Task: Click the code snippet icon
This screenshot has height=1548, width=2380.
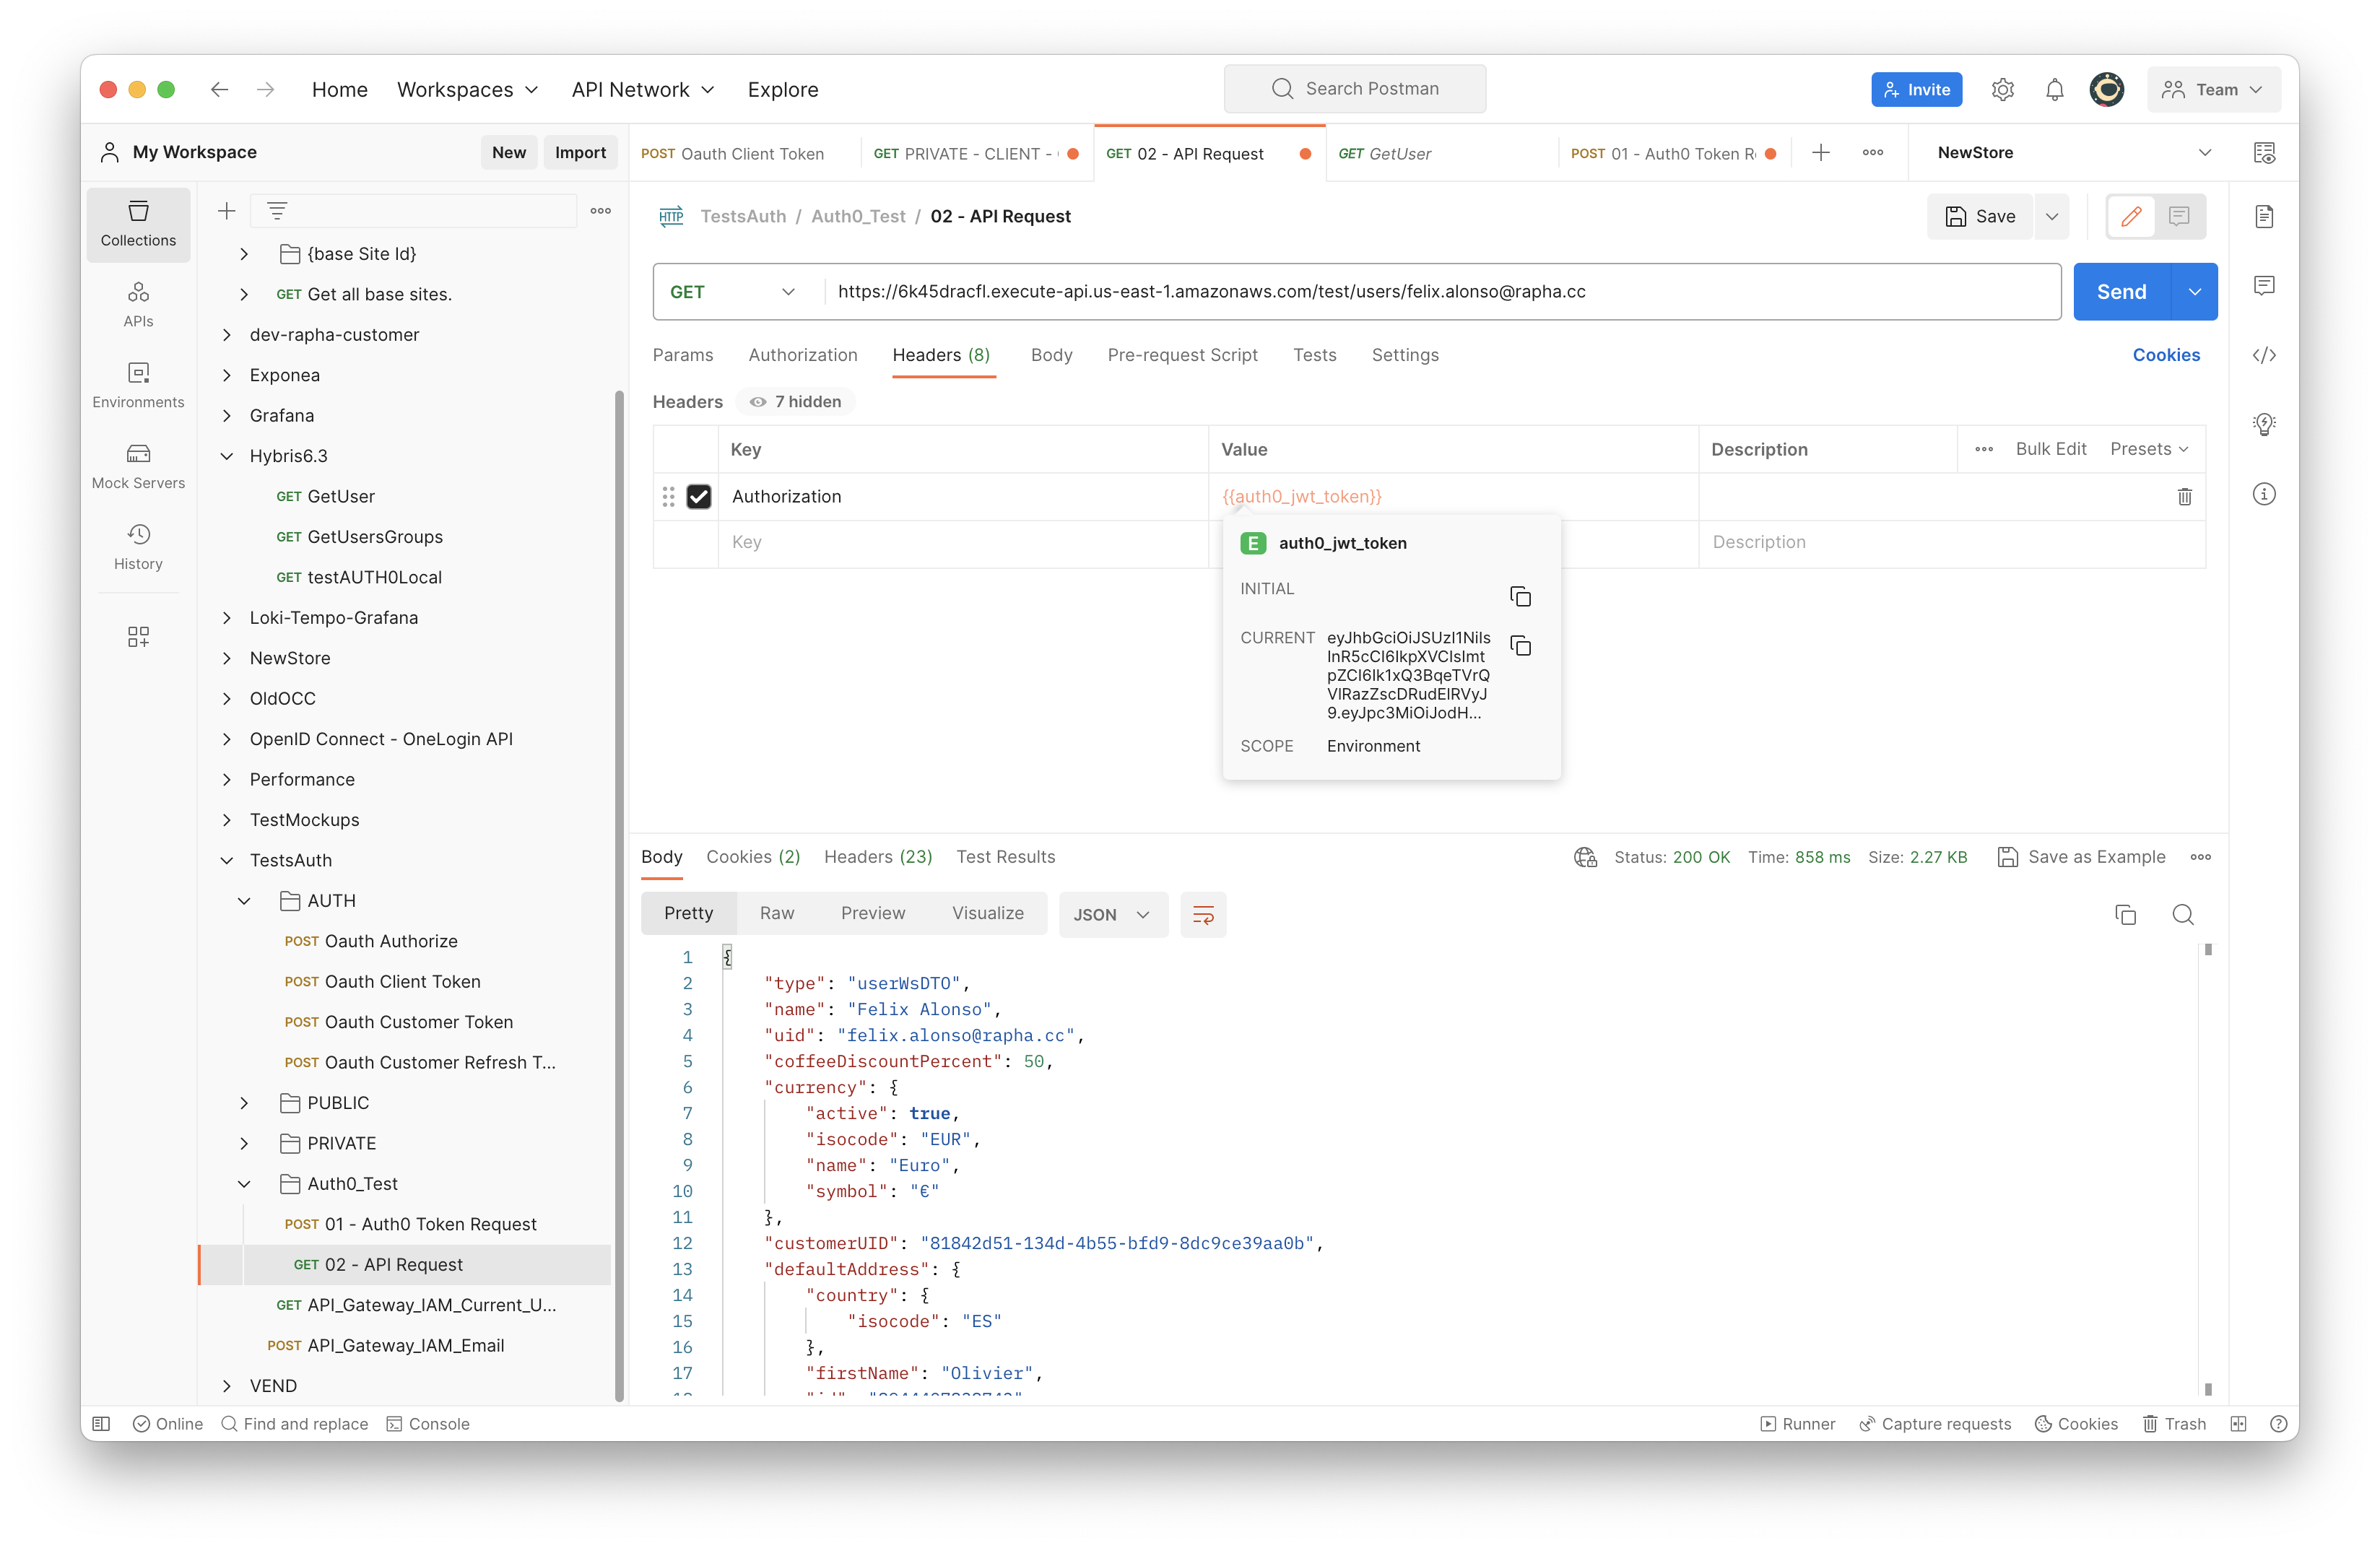Action: click(2264, 355)
